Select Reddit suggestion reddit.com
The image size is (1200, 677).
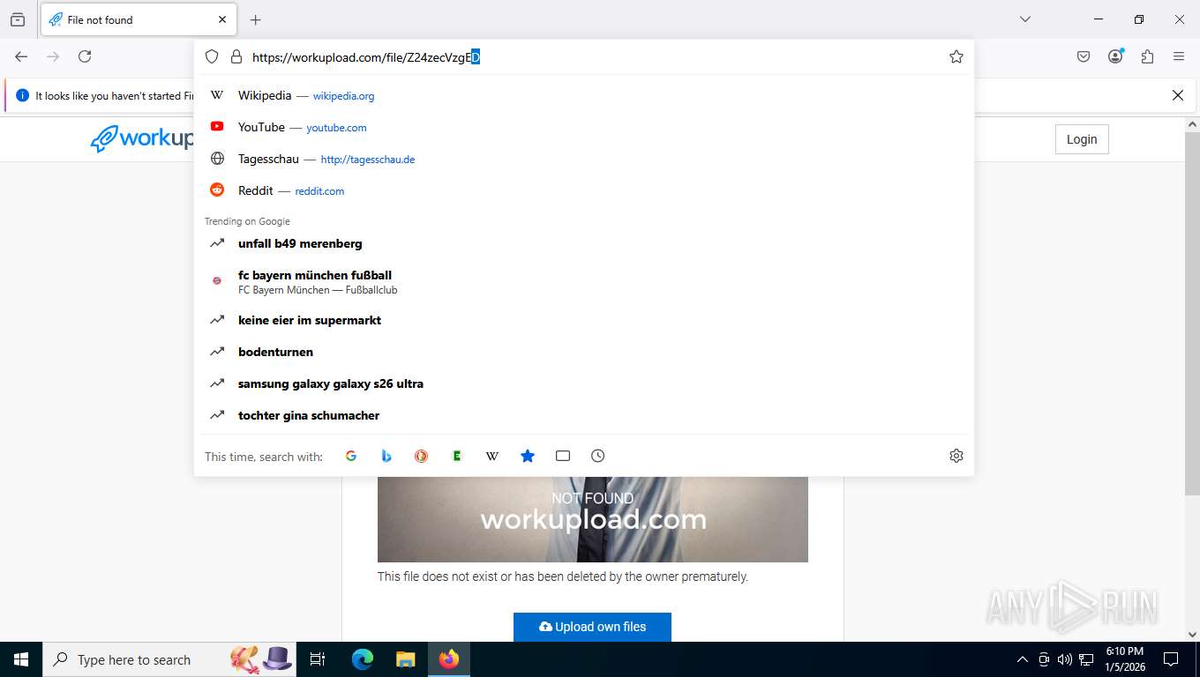[584, 190]
